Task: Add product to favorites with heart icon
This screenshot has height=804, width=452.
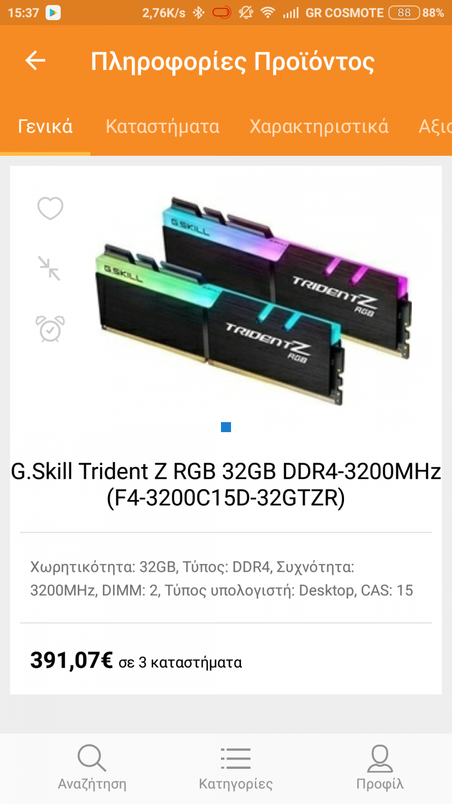Action: [x=50, y=208]
